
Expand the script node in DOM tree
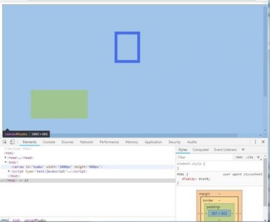9,171
